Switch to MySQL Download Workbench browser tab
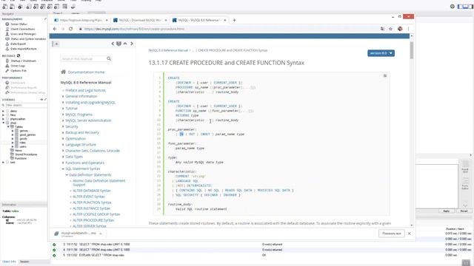Image resolution: width=474 pixels, height=266 pixels. 141,20
